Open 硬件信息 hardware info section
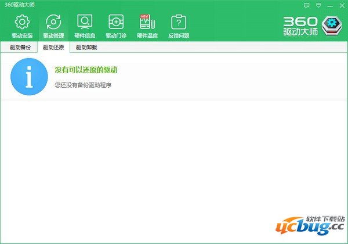This screenshot has height=244, width=348. coord(85,26)
